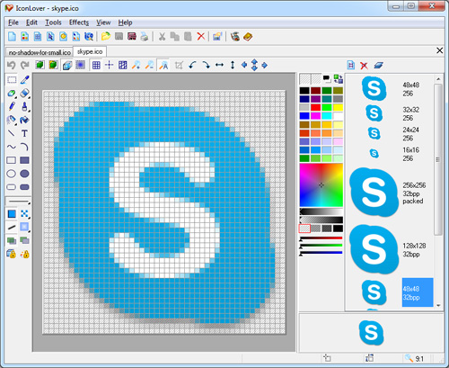Click the red delete X in main toolbar
The height and width of the screenshot is (368, 449).
click(201, 37)
